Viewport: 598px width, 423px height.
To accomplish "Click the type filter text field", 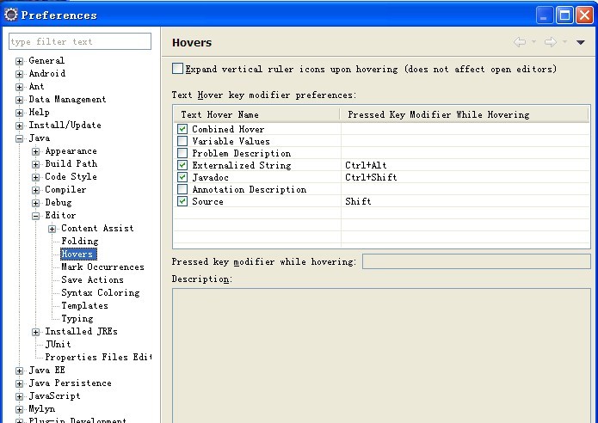I will coord(80,41).
